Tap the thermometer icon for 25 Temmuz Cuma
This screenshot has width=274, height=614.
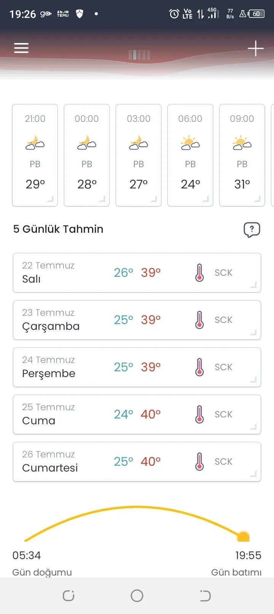tap(199, 414)
